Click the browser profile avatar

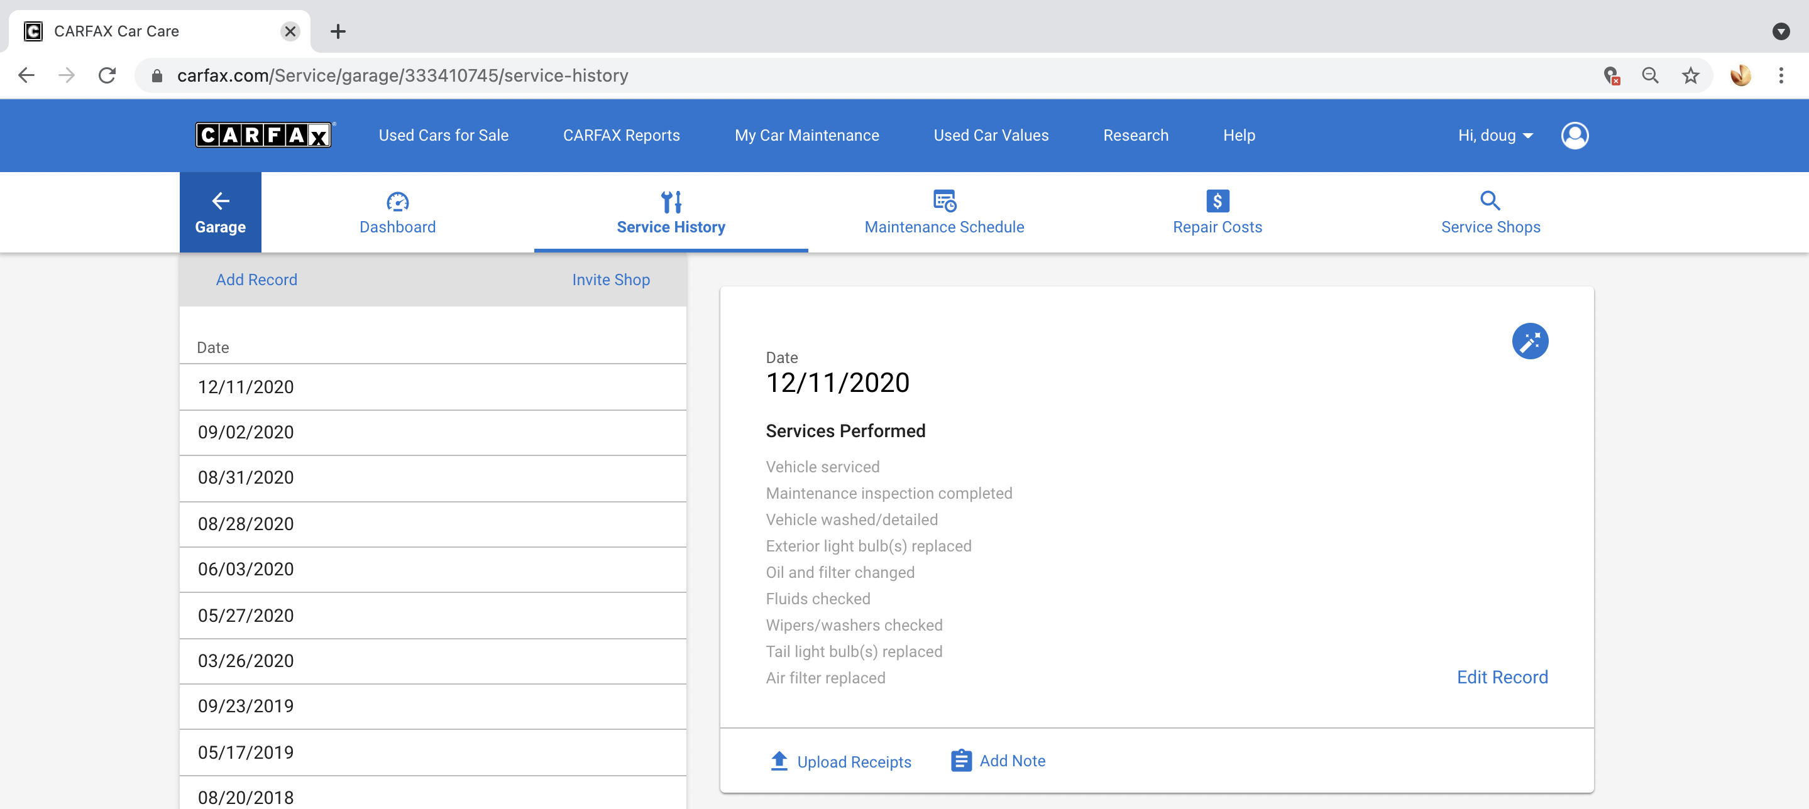click(1740, 75)
